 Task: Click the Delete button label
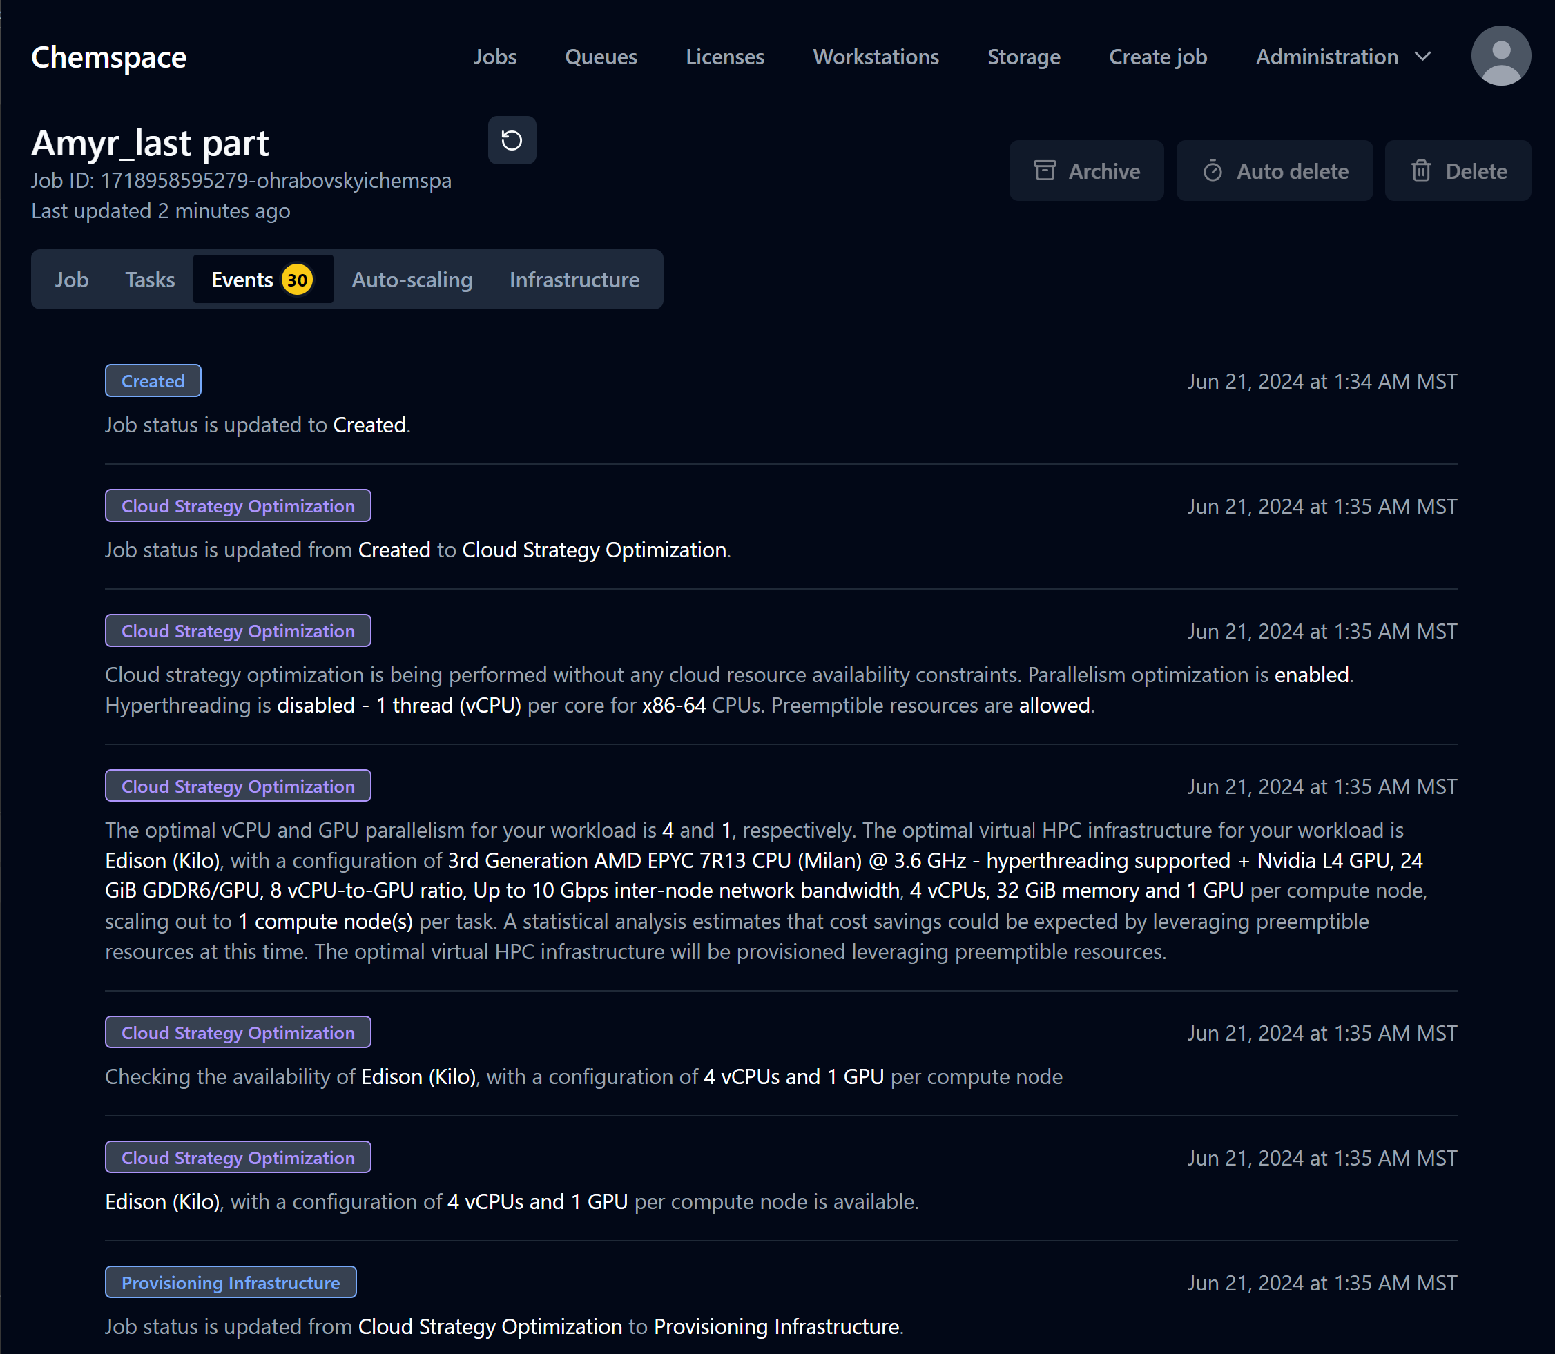1476,171
